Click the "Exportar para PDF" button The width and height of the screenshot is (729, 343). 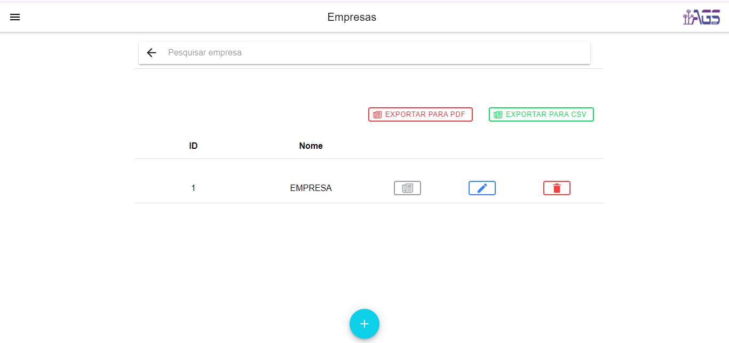coord(420,114)
